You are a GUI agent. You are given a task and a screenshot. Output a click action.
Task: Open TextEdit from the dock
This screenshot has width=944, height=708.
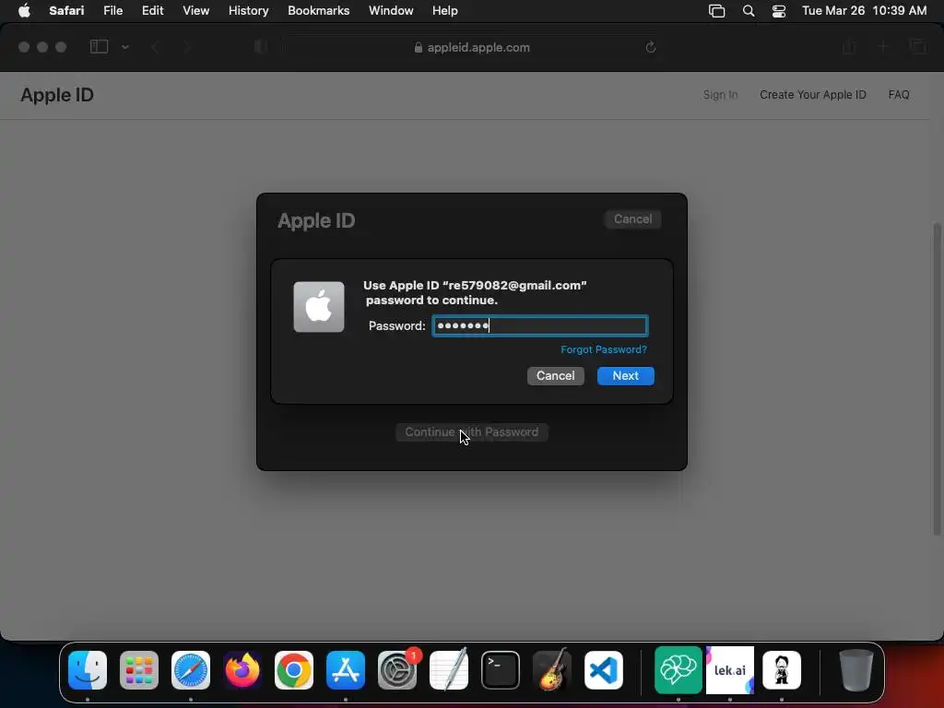click(x=449, y=670)
